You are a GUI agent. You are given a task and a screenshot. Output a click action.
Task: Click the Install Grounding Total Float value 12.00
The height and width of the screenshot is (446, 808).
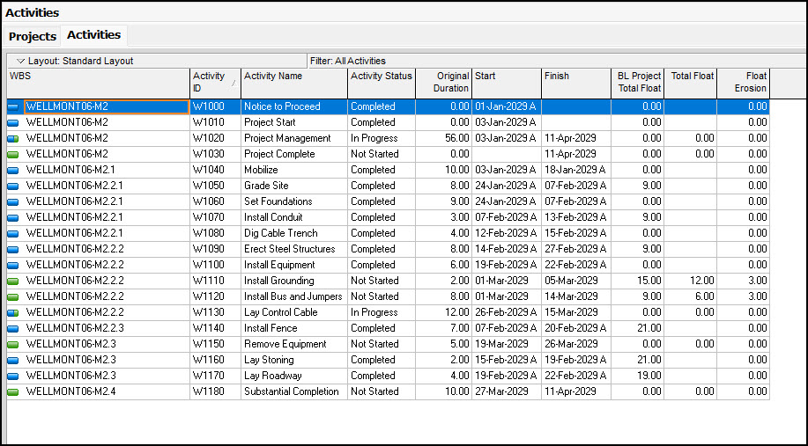702,281
